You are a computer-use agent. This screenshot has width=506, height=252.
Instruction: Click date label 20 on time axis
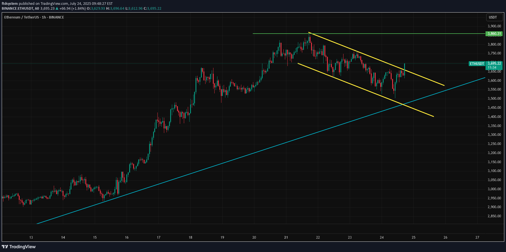[x=254, y=237]
